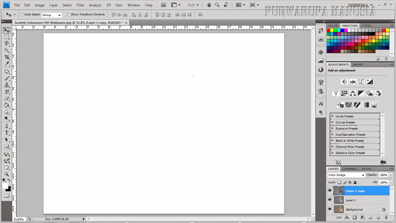
Task: Select the History Brush tool
Action: [6, 92]
